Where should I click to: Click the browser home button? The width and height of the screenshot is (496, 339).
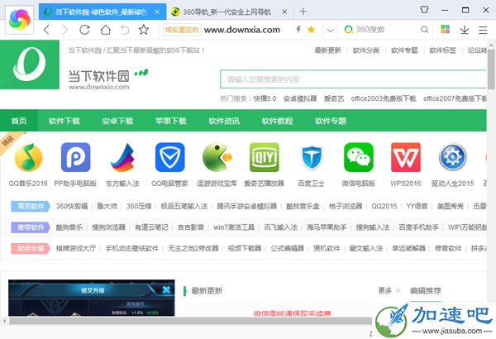click(x=106, y=29)
